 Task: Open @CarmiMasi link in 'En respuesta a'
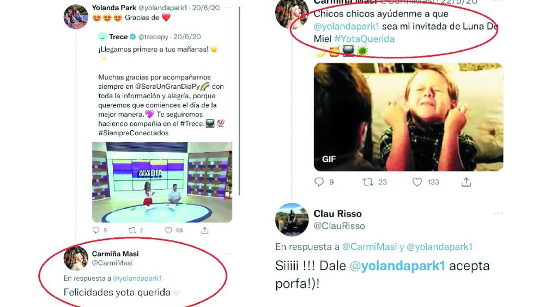coord(370,247)
